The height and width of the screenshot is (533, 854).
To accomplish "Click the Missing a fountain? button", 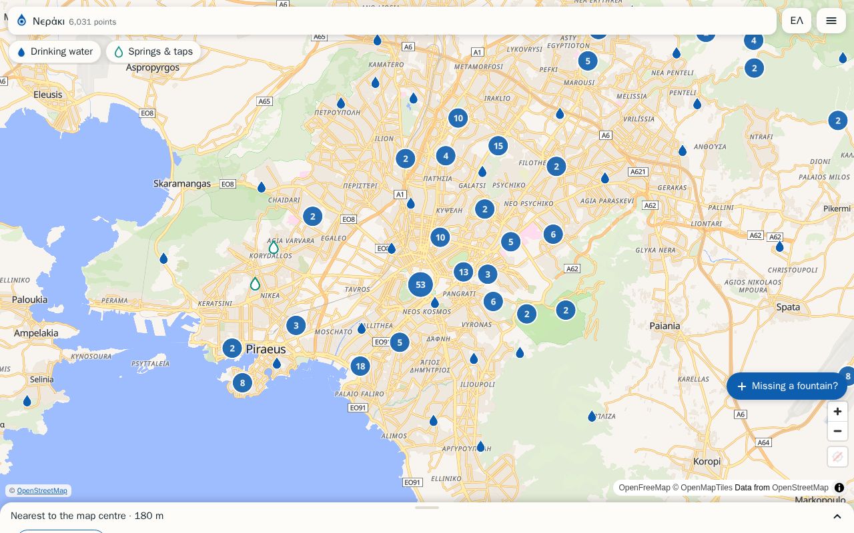I will click(787, 386).
